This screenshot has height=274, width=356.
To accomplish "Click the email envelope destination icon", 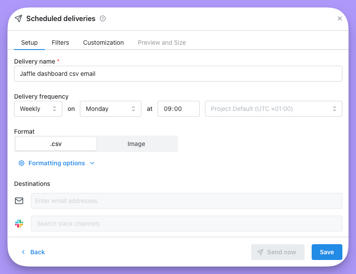I will click(x=19, y=201).
